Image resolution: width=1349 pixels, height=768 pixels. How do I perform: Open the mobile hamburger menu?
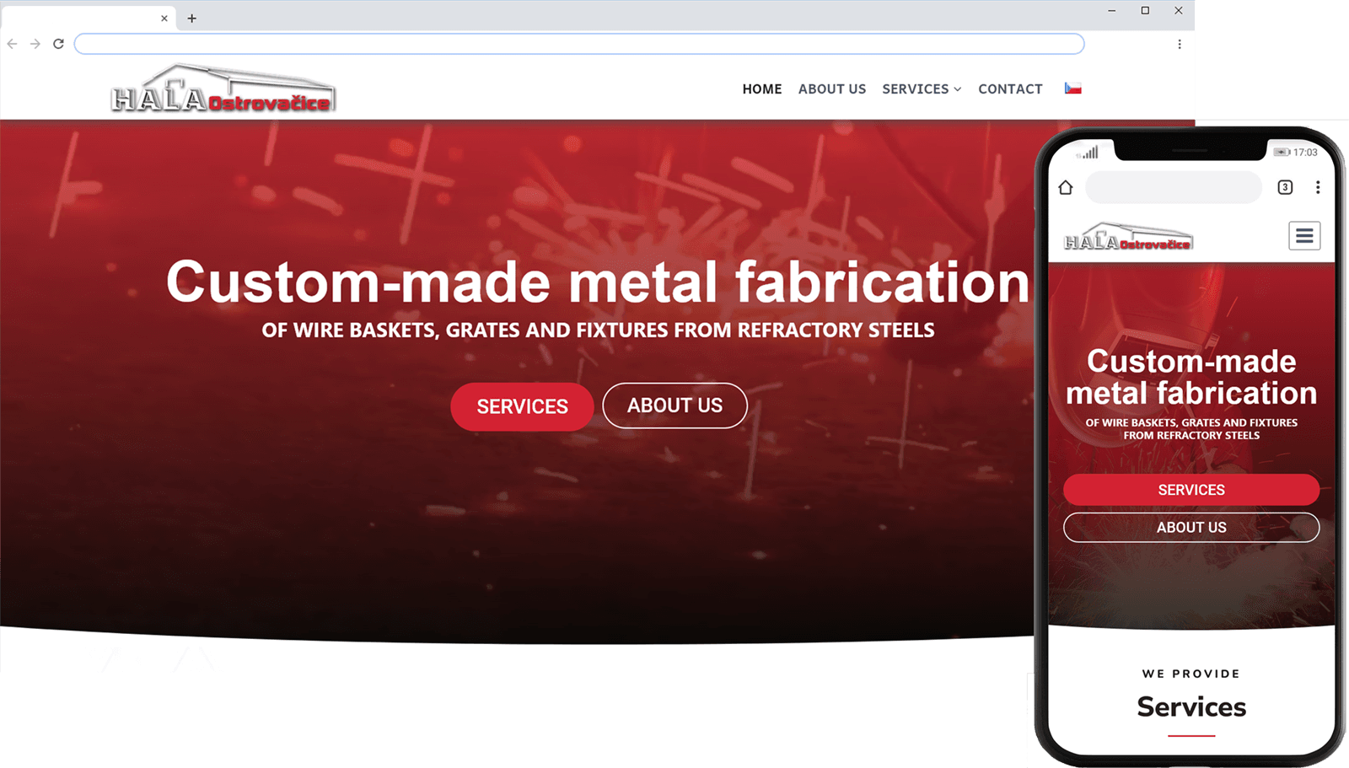point(1304,235)
